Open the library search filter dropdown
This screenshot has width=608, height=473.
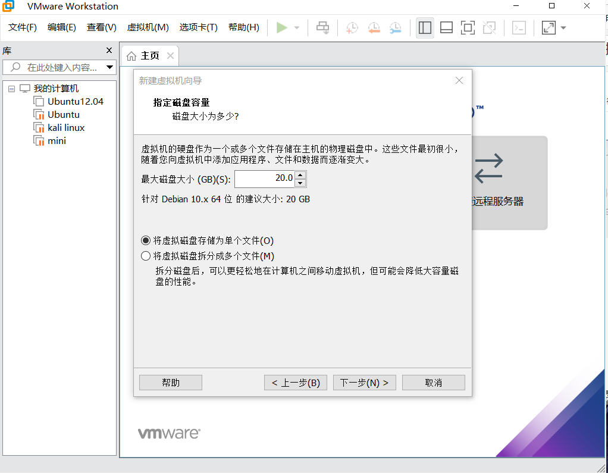109,67
